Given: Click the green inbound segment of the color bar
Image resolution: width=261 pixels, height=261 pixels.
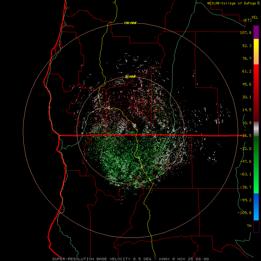Looking at the screenshot, I should (x=256, y=165).
